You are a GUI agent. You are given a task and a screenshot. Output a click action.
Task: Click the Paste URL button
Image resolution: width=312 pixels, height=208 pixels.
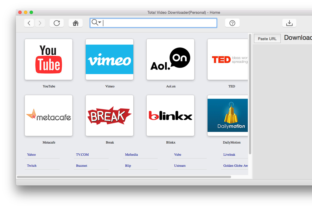(x=267, y=38)
